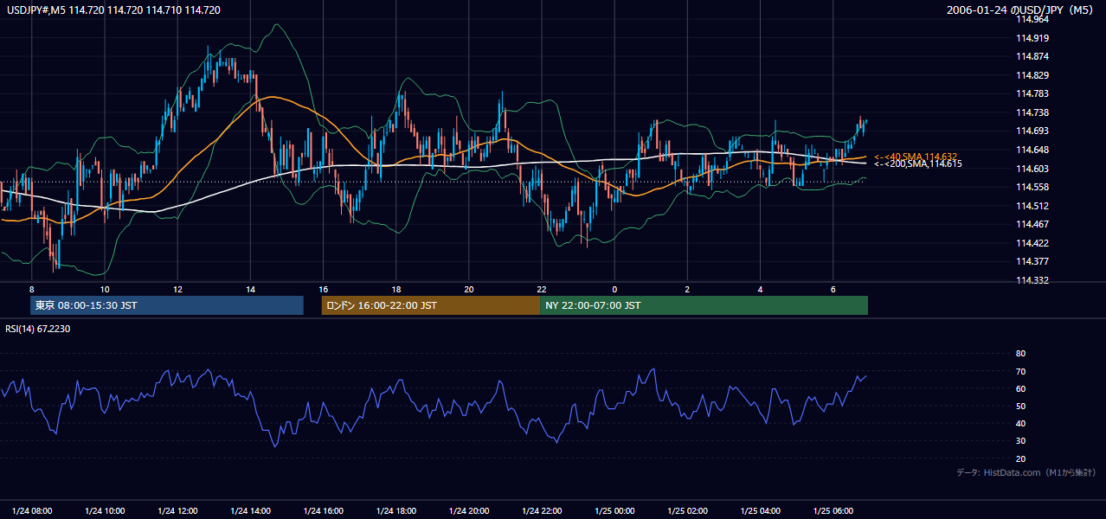Click the 114.377 price axis label
The width and height of the screenshot is (1106, 519).
point(1032,261)
